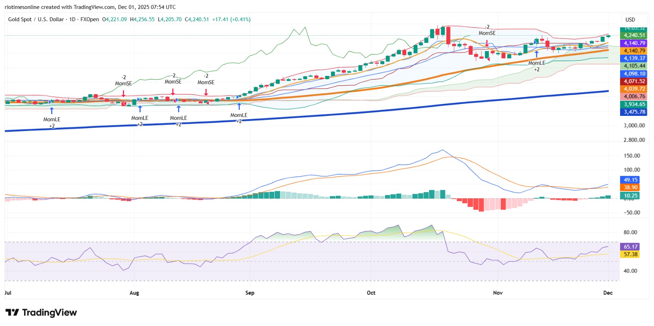Screen dimensions: 654x326
Task: Select the close value C4,240.51
Action: click(x=197, y=19)
